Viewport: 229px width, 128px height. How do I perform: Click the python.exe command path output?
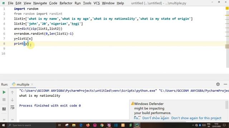88,91
